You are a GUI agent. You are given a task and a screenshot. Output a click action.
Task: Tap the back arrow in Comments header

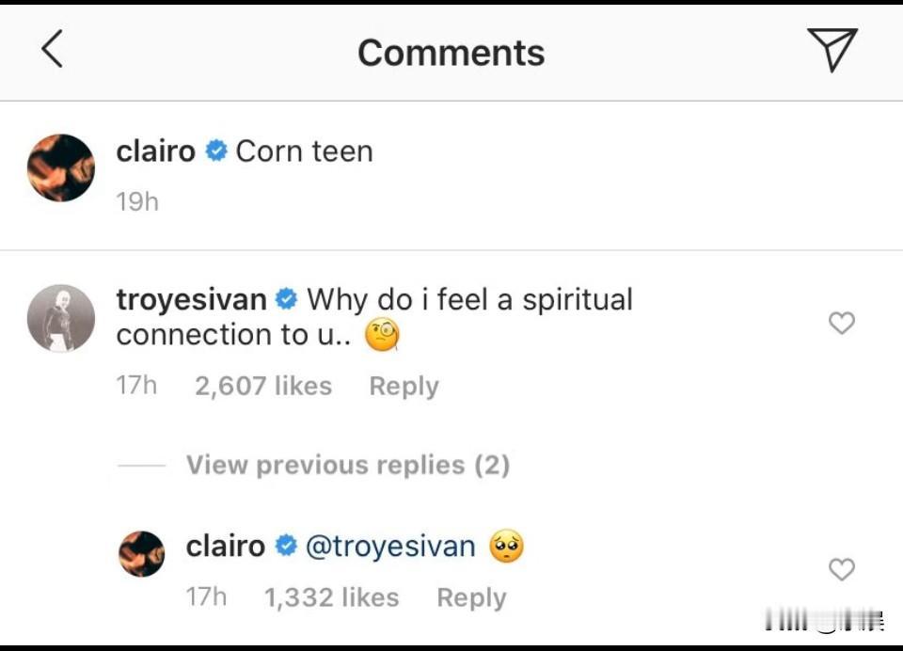pyautogui.click(x=53, y=49)
